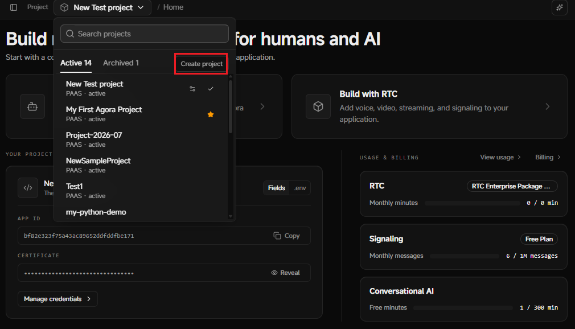Select Test1 project from the list

tap(141, 191)
